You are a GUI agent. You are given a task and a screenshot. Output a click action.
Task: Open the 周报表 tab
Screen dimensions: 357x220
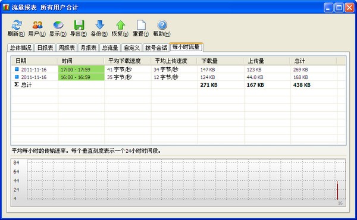coord(67,48)
